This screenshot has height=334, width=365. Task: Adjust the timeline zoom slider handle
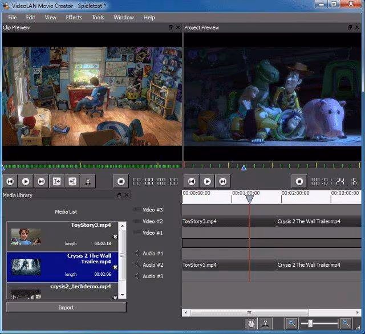click(310, 323)
